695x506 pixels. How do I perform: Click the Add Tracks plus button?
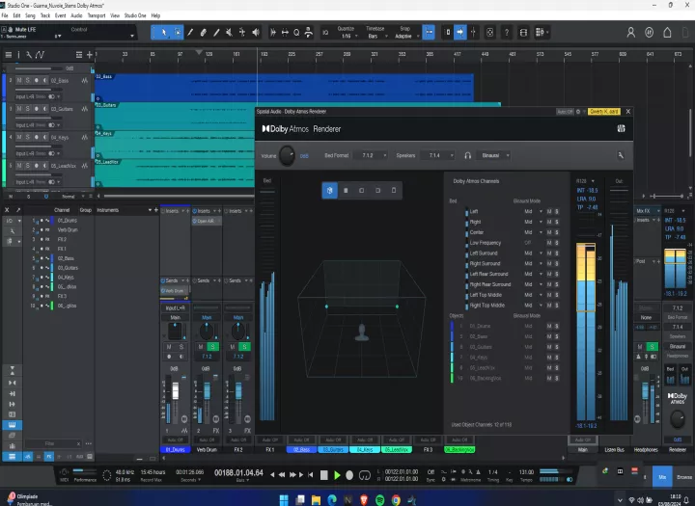click(x=90, y=55)
